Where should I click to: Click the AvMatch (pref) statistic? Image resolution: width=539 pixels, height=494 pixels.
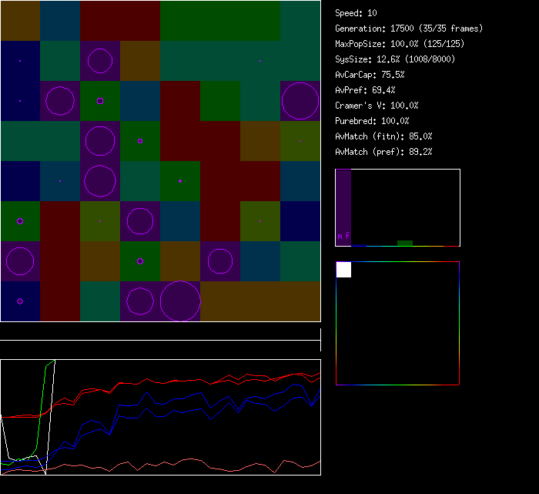click(383, 152)
